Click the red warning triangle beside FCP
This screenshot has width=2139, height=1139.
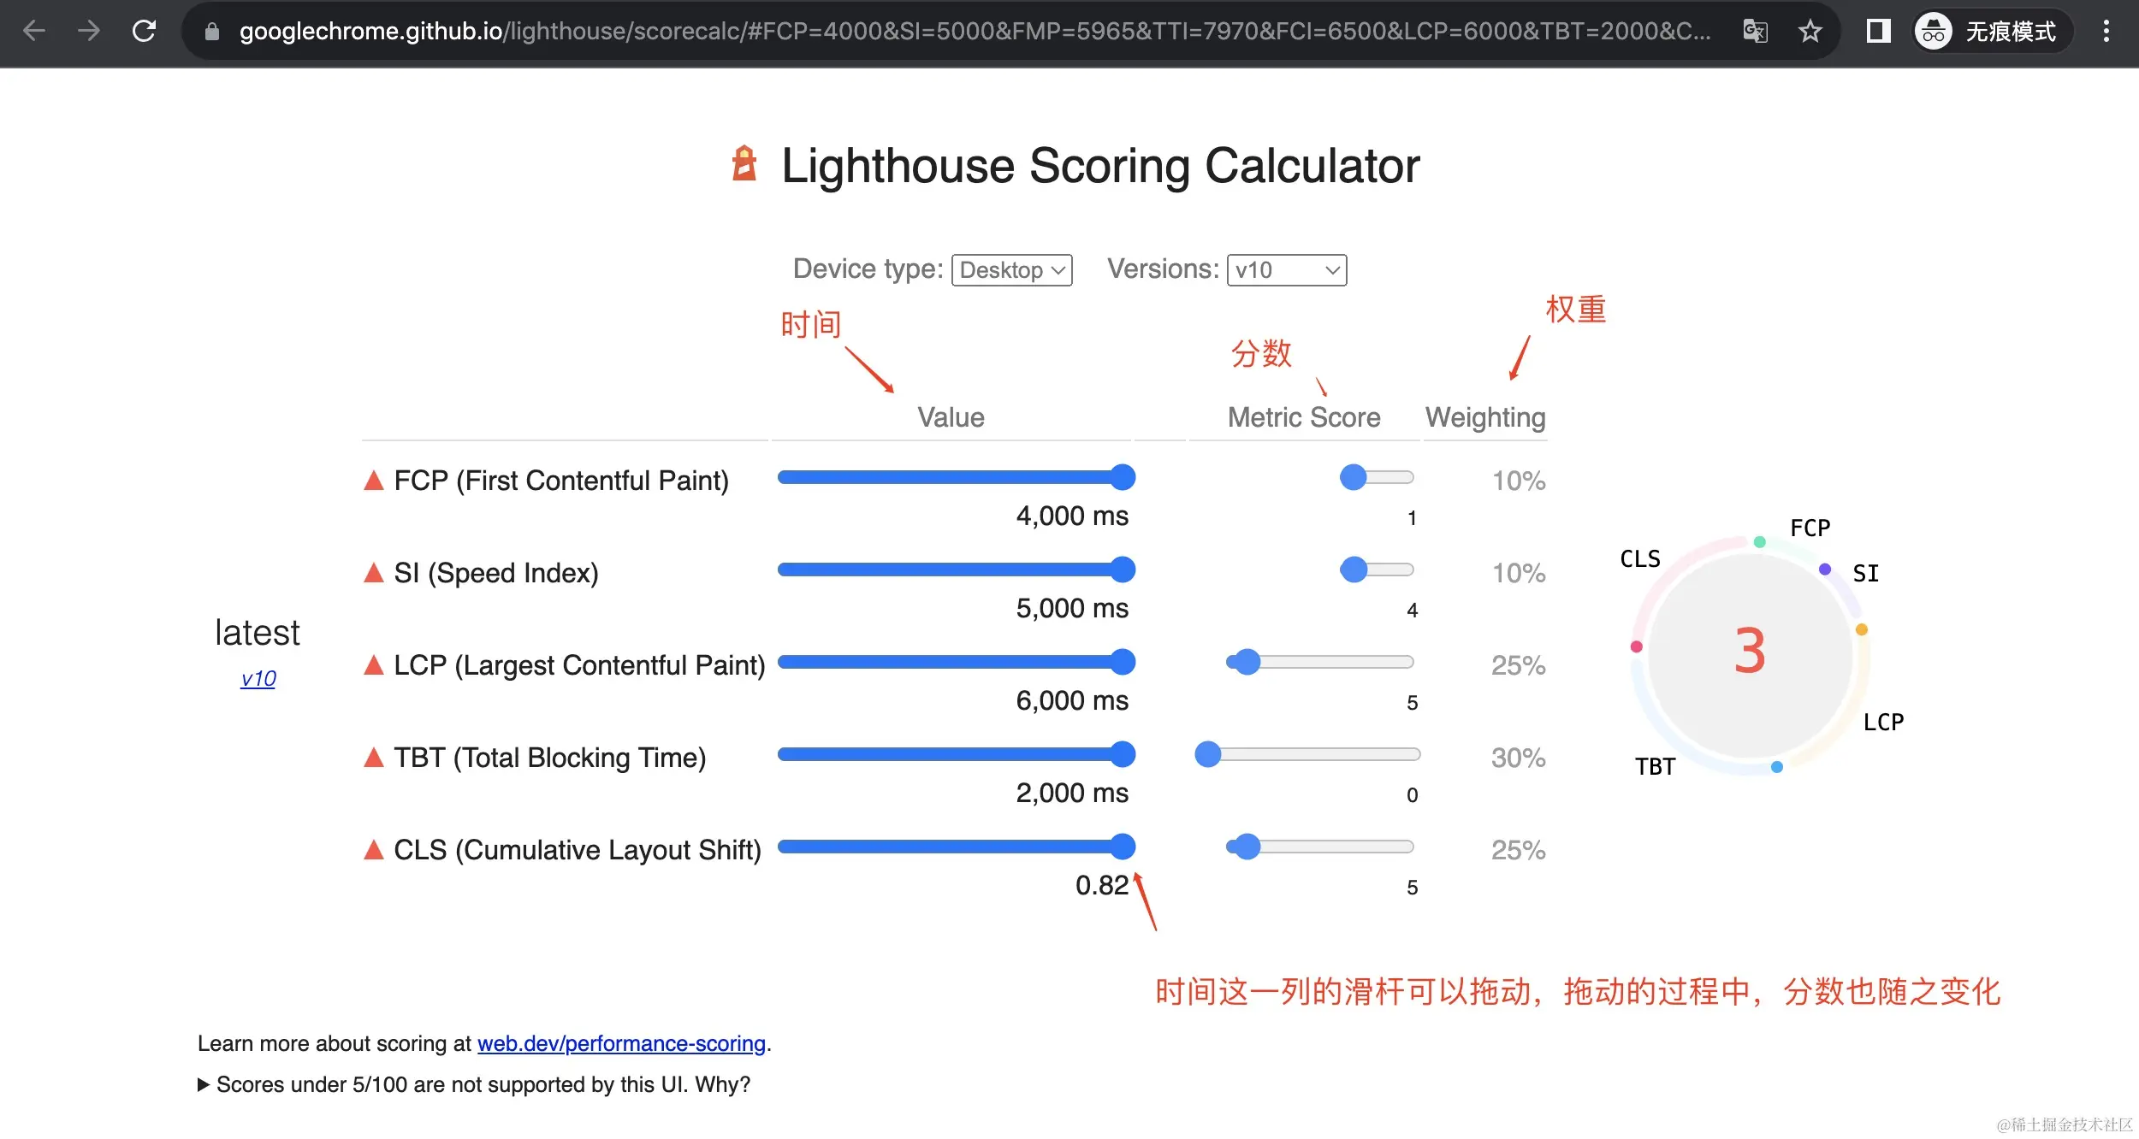[373, 481]
